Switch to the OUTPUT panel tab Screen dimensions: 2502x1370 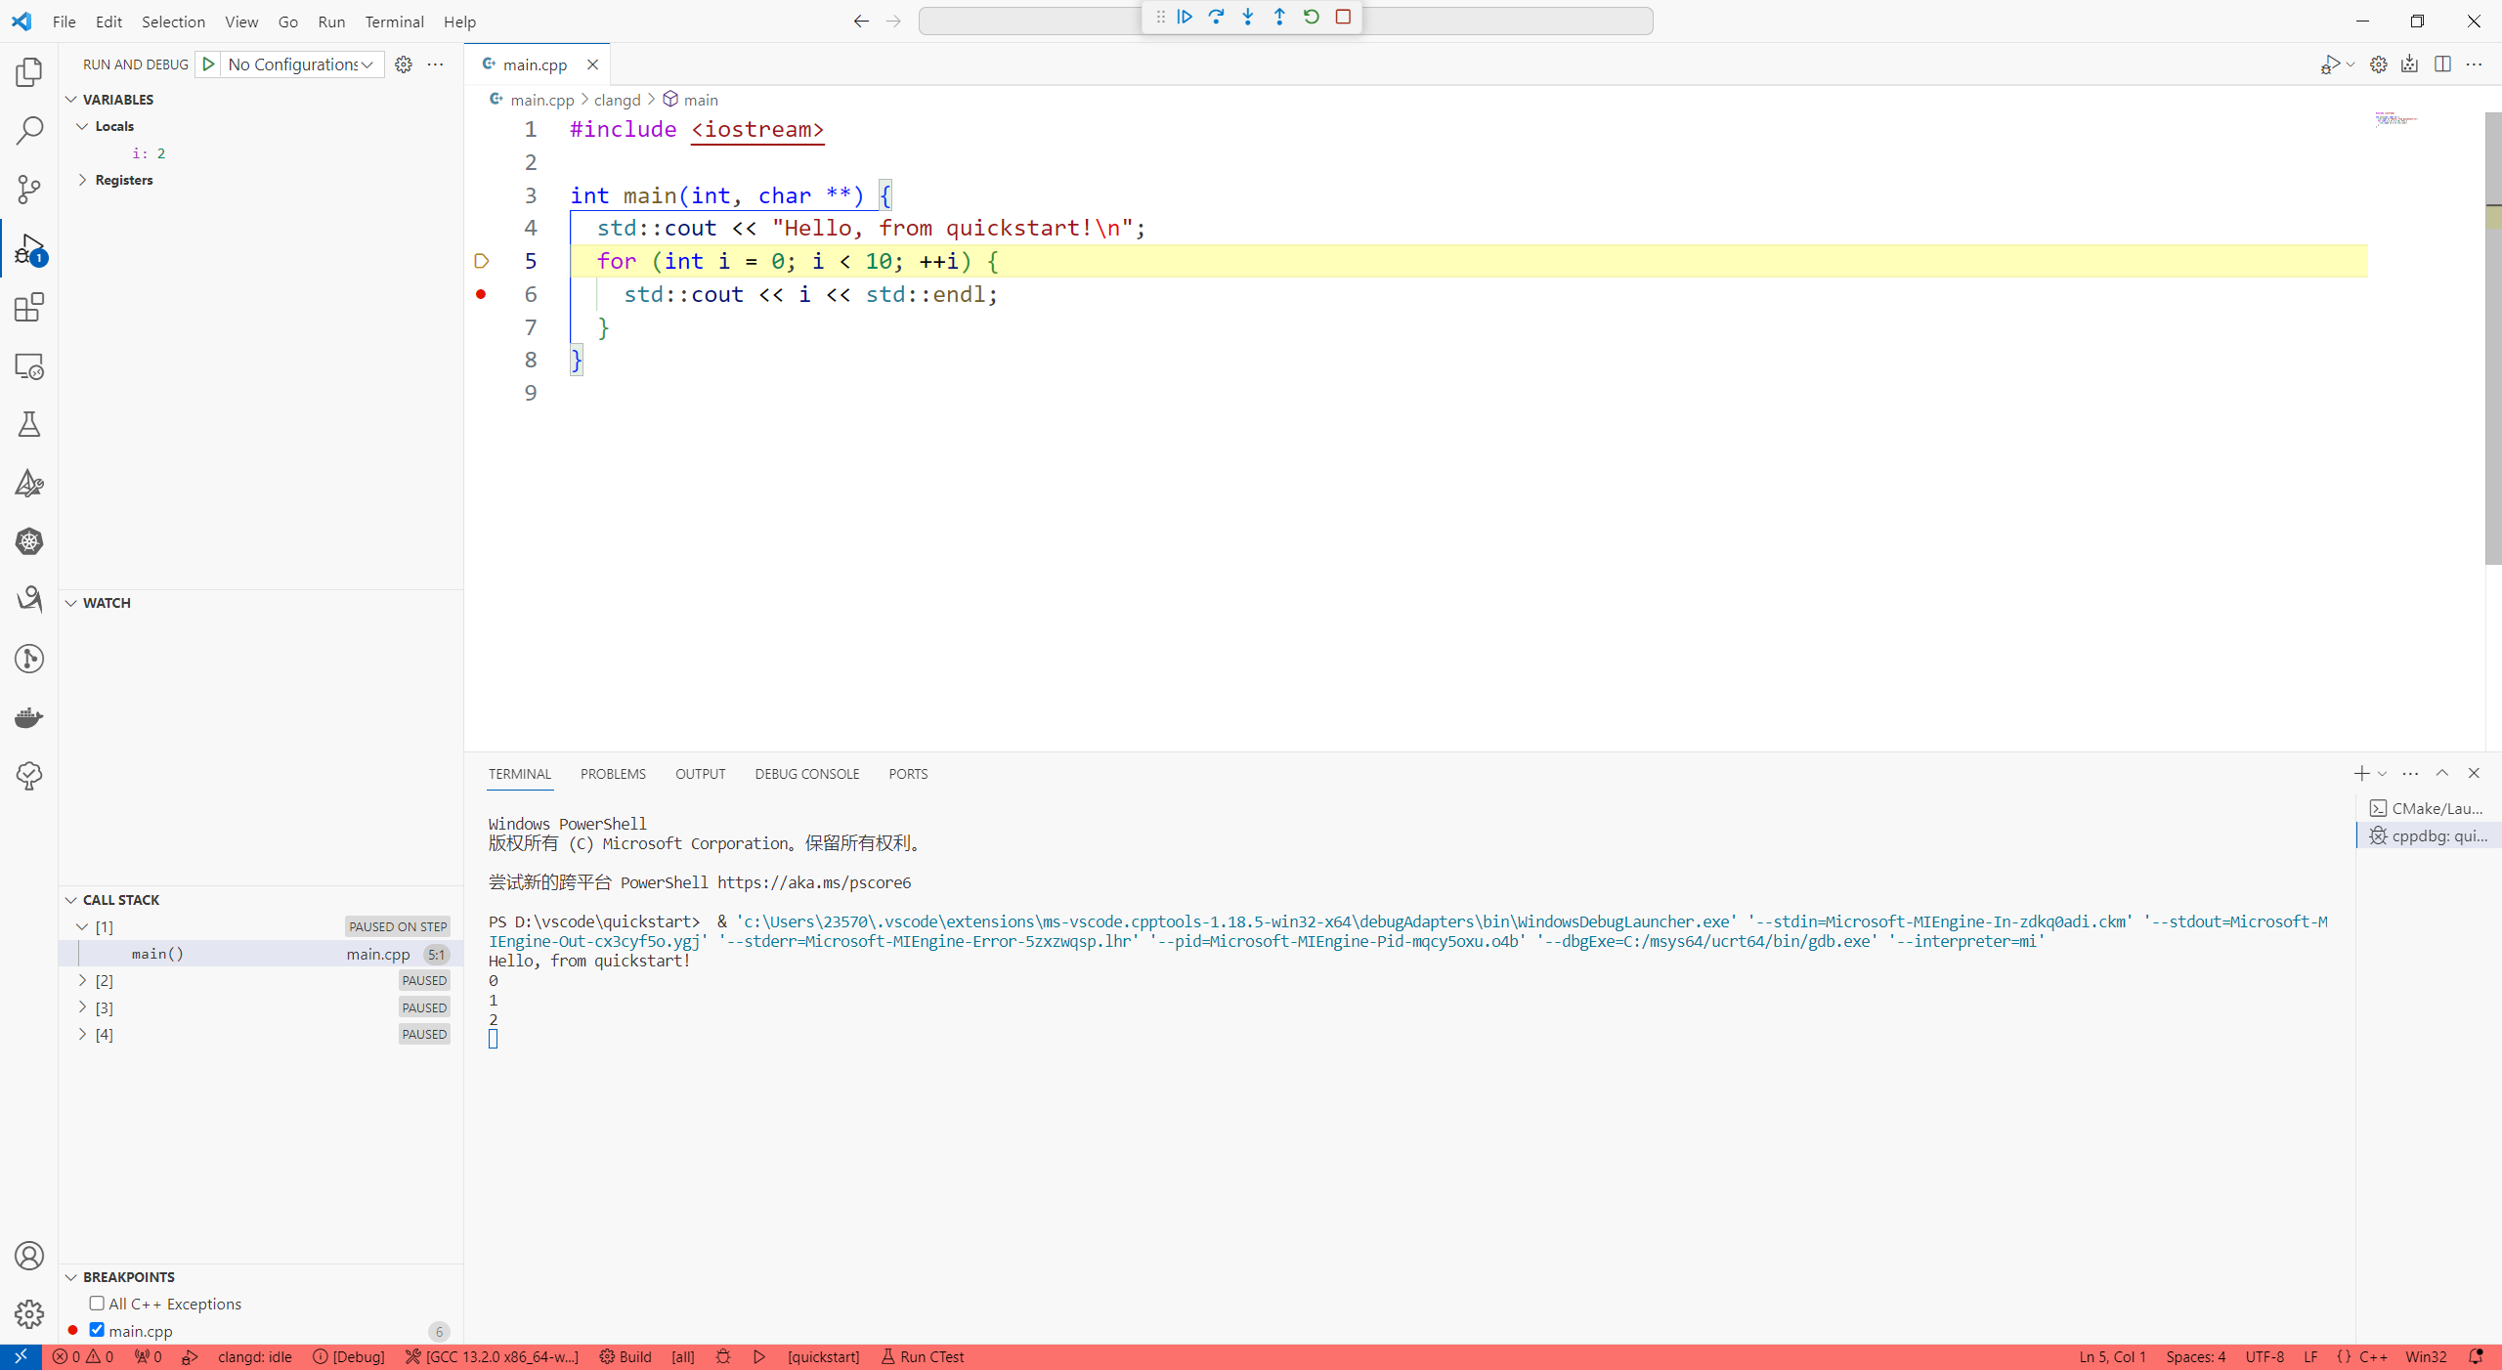701,774
